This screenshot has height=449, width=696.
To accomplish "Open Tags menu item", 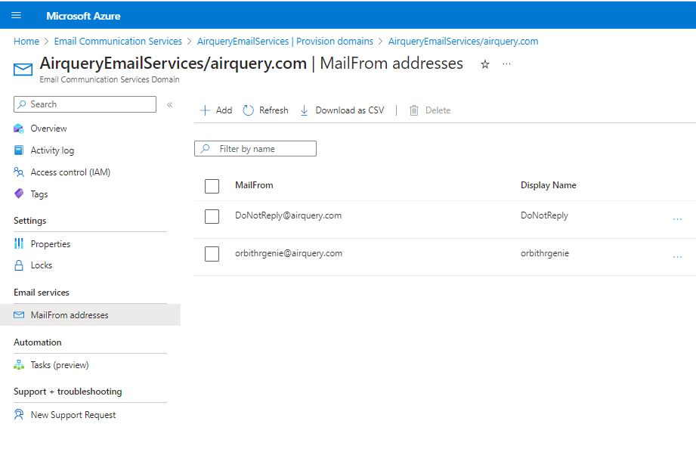I will click(39, 194).
